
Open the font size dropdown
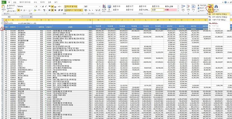pyautogui.click(x=41, y=6)
